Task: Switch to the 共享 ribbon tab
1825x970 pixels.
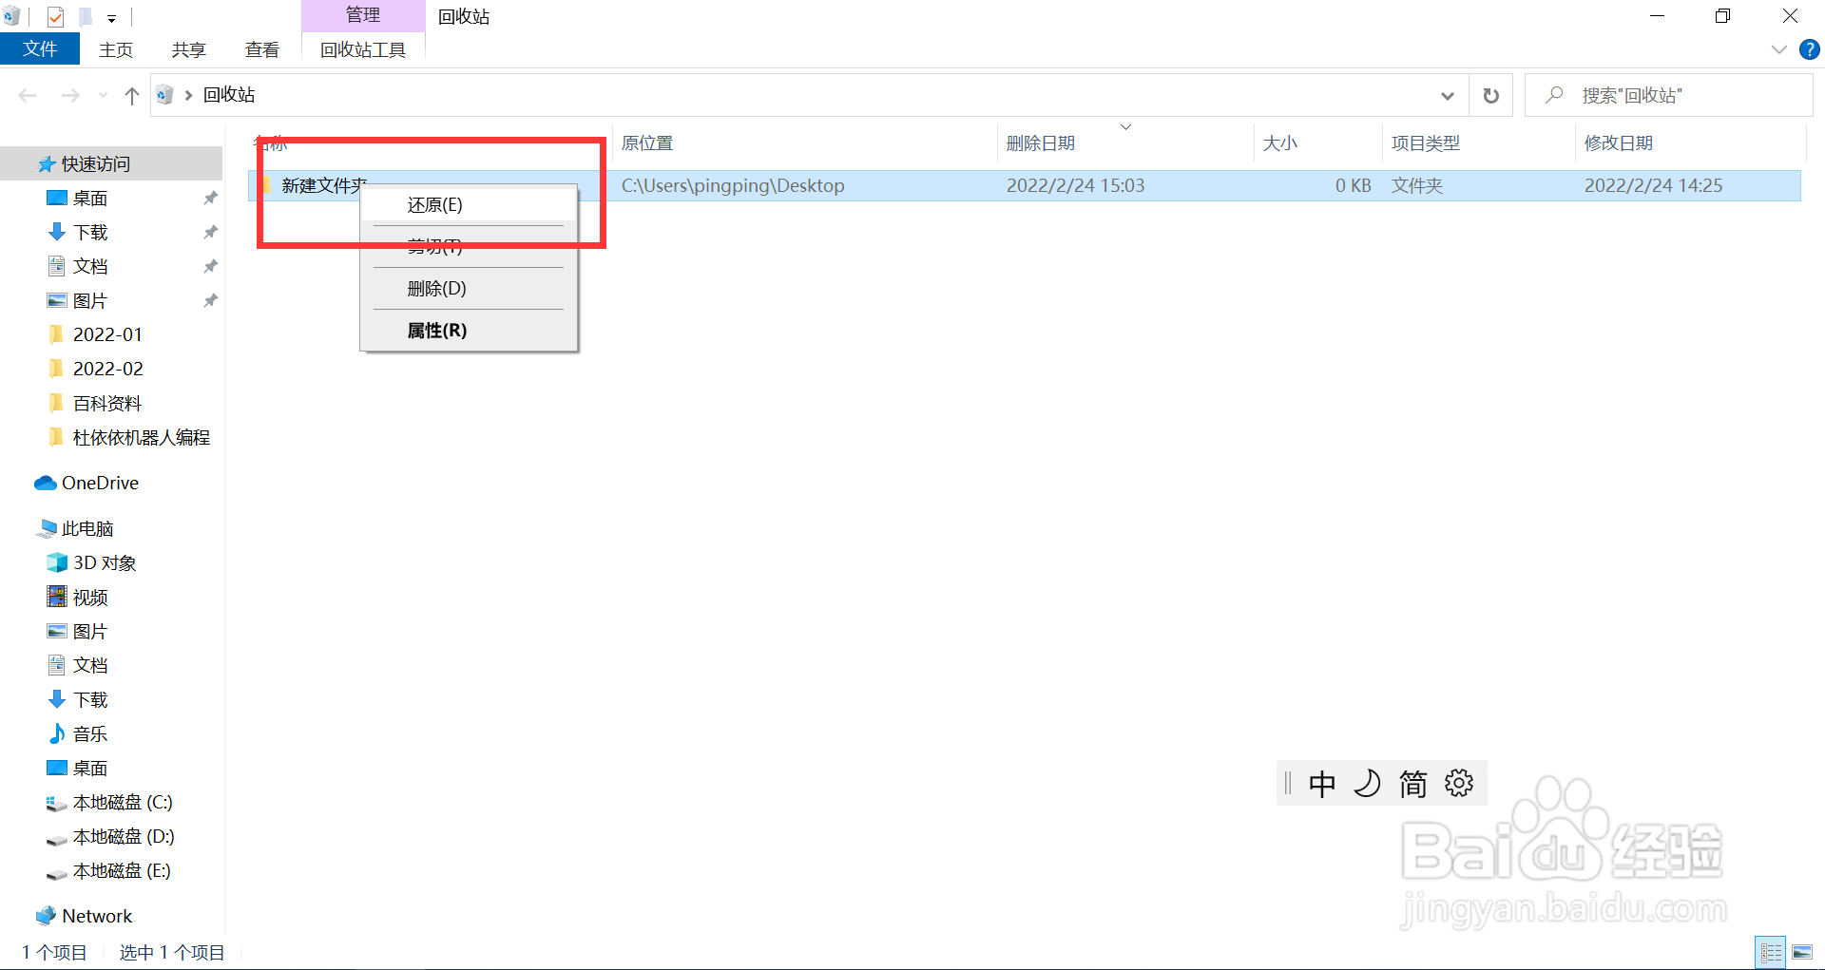Action: [189, 49]
